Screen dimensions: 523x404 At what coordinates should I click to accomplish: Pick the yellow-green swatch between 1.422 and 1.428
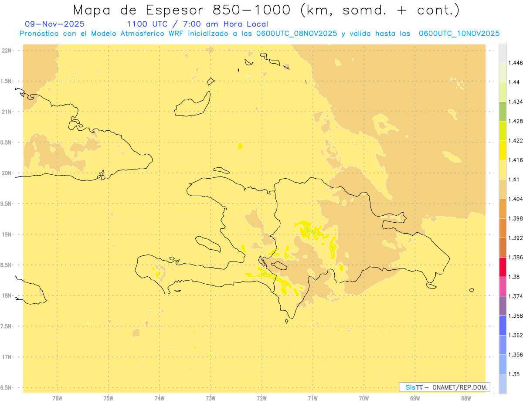pyautogui.click(x=503, y=130)
